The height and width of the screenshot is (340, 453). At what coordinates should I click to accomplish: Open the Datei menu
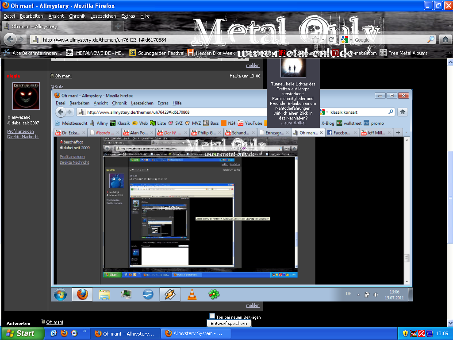click(x=9, y=16)
